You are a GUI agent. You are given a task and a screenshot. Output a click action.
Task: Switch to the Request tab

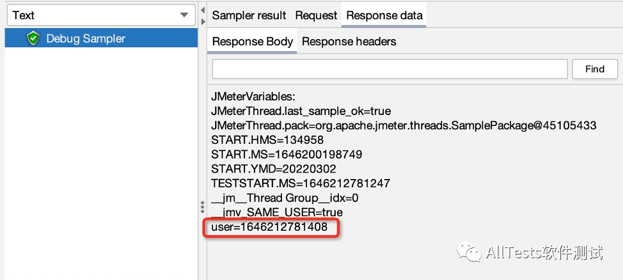(x=316, y=15)
